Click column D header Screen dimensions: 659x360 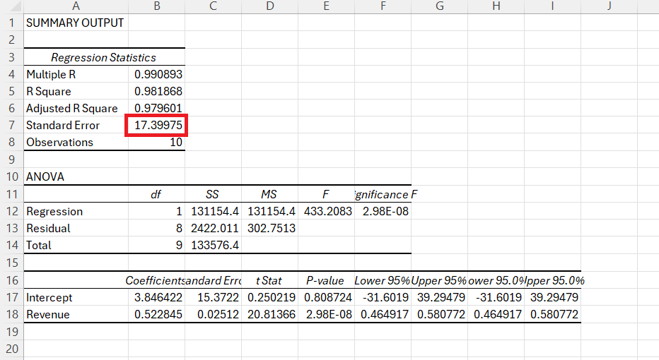pos(269,6)
